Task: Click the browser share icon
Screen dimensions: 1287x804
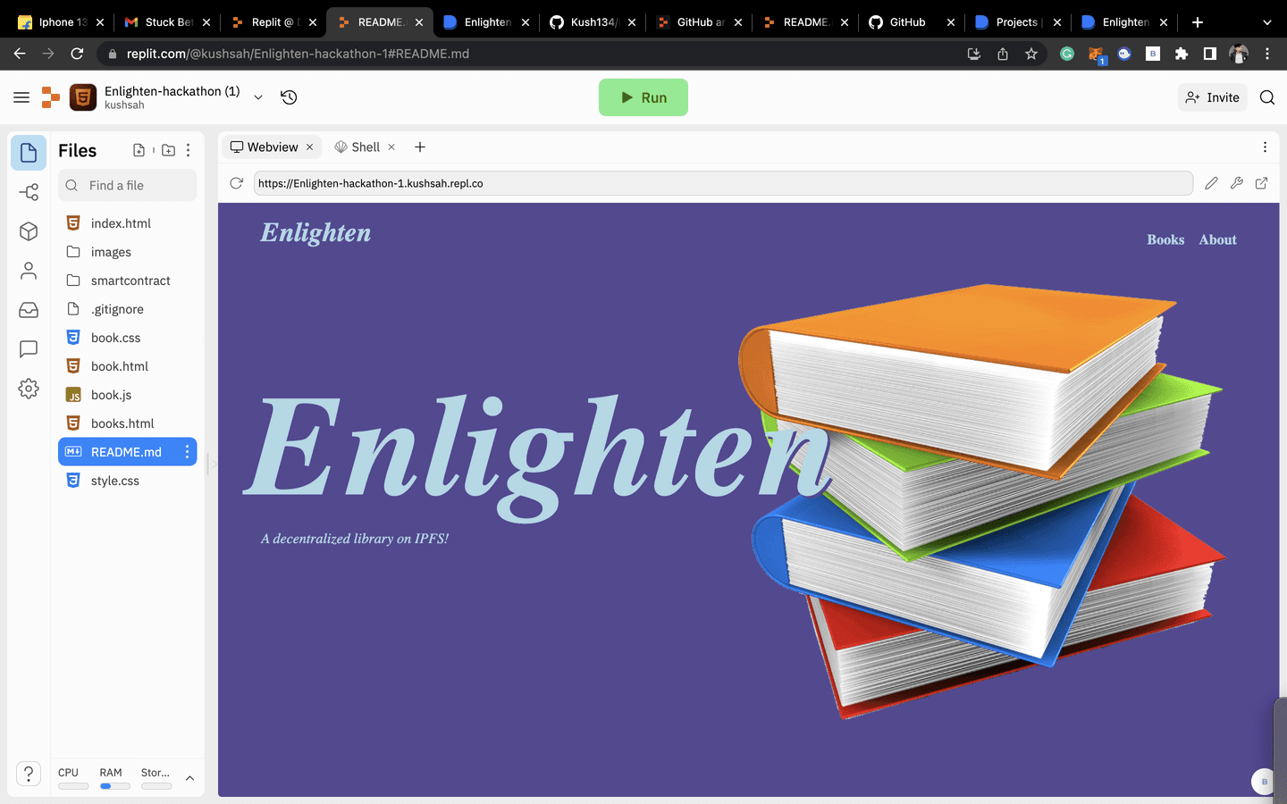Action: (1003, 54)
